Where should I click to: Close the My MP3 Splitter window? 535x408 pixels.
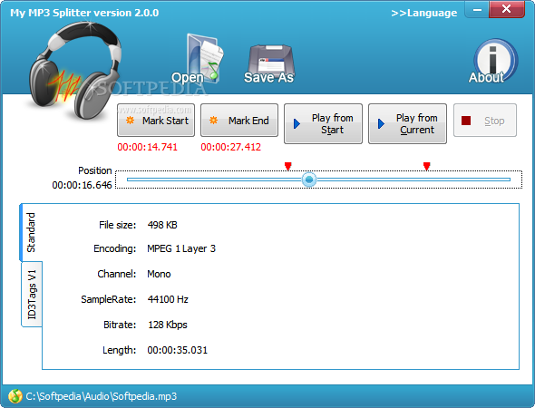pos(507,9)
